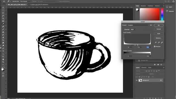The width and height of the screenshot is (176, 99).
Task: Click Auto in the Levels dialog
Action: (159, 34)
